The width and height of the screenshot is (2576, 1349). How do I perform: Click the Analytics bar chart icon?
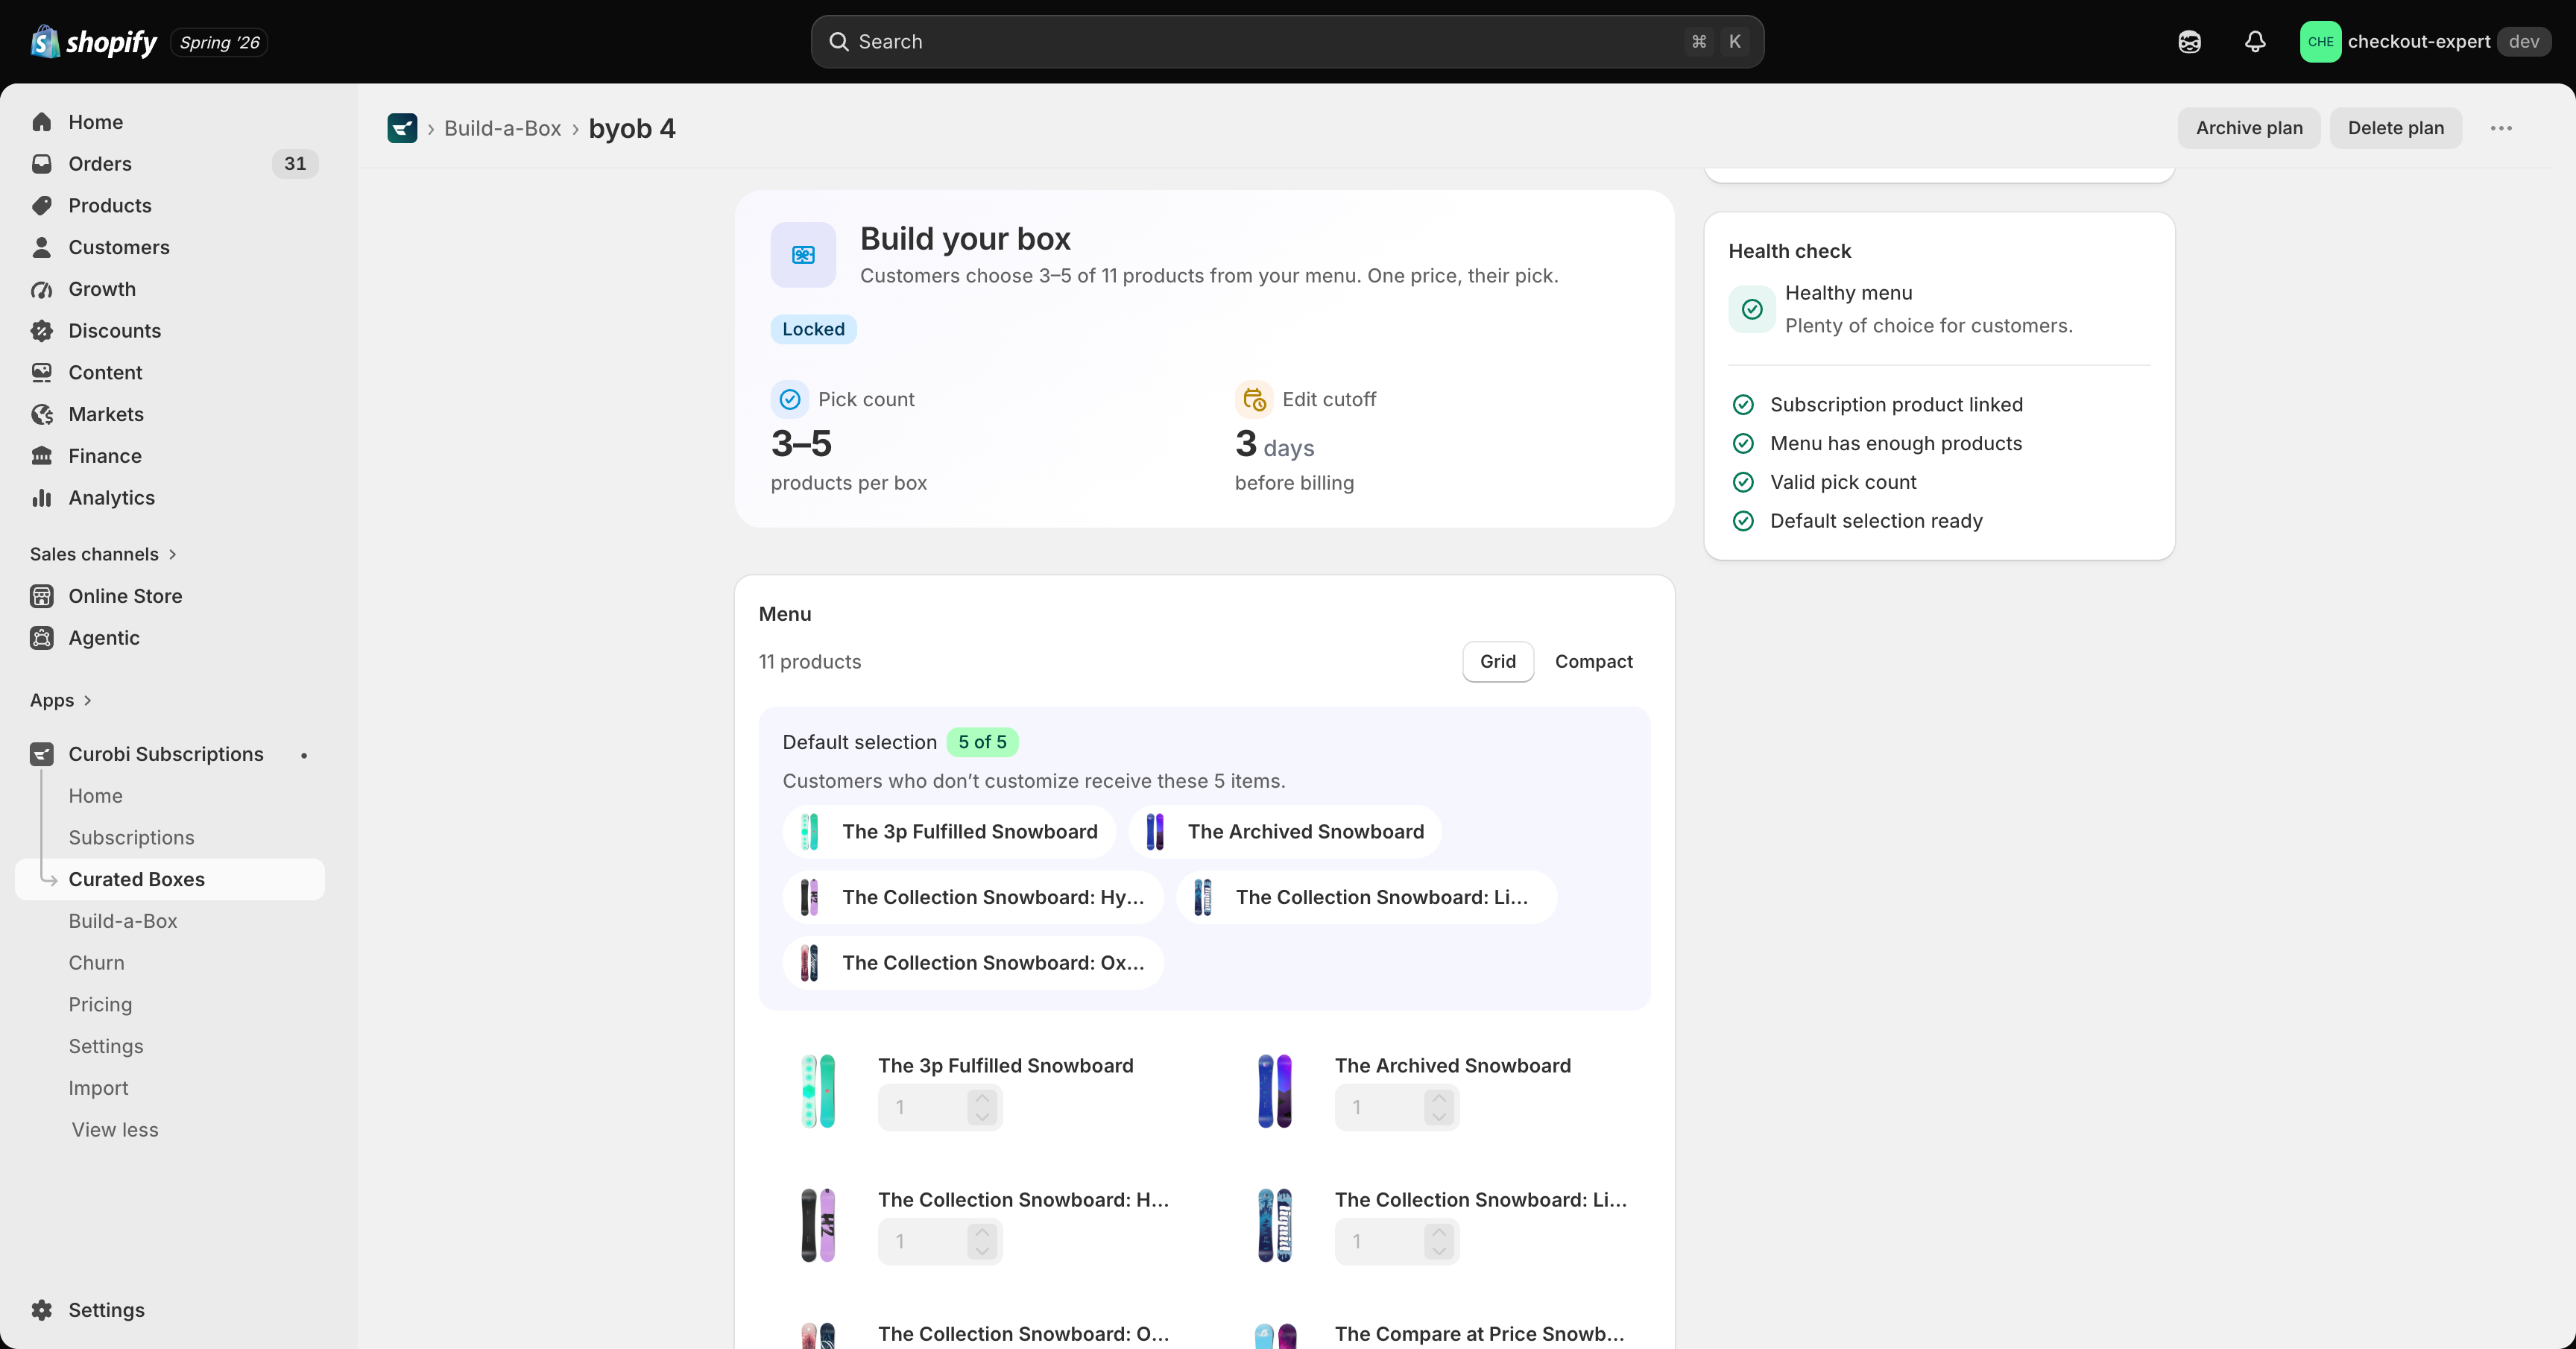[x=42, y=498]
